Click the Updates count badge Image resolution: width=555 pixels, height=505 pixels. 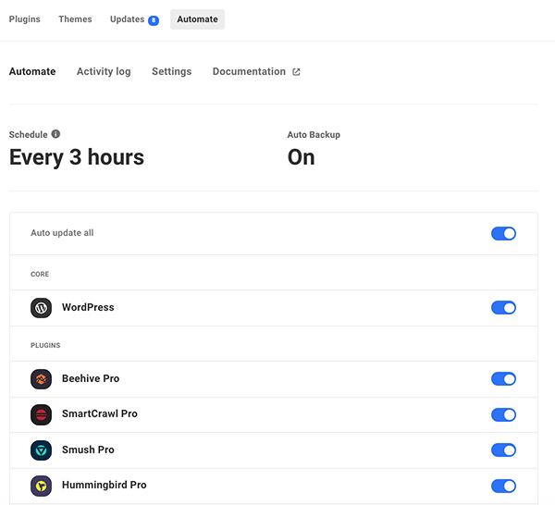coord(154,20)
